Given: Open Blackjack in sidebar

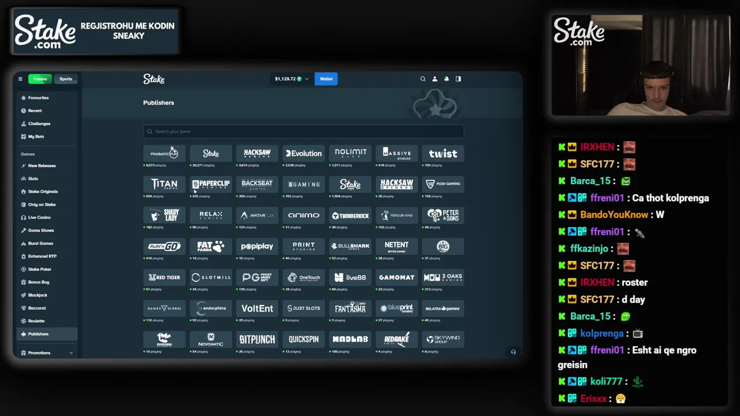Looking at the screenshot, I should (x=47, y=295).
